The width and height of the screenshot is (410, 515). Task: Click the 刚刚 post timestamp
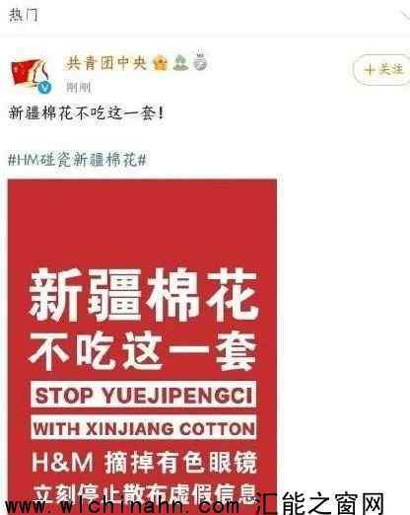pos(79,88)
